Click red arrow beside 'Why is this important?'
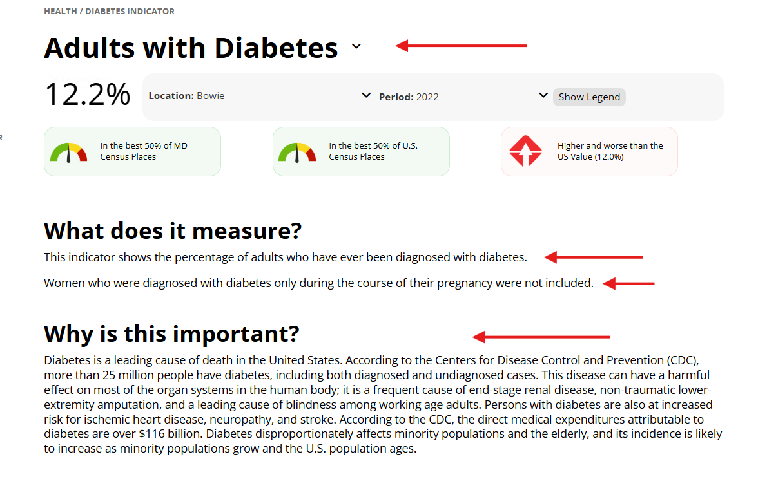The image size is (758, 486). point(541,337)
